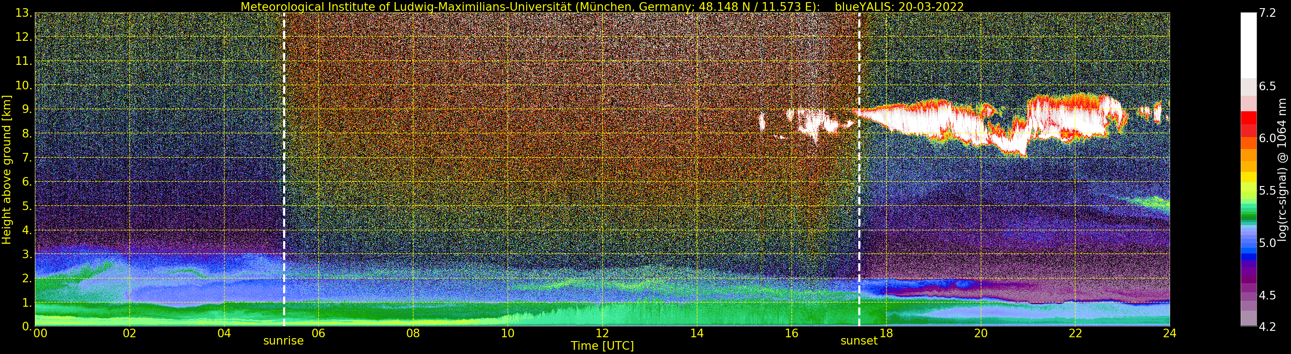Click the '4.5' colorbar value
The width and height of the screenshot is (1291, 354).
(x=1267, y=296)
